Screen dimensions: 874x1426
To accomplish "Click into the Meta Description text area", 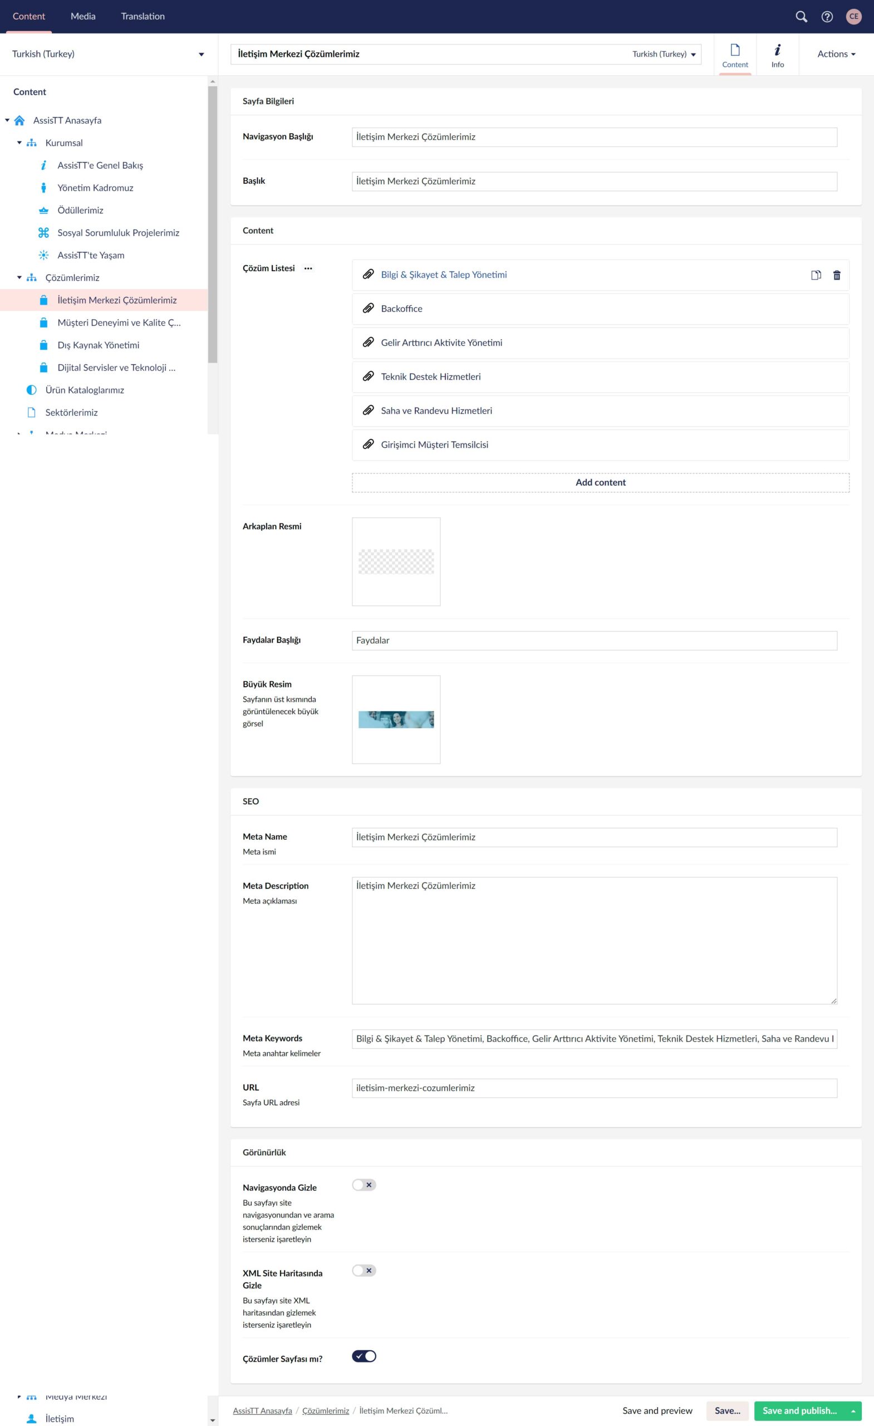I will click(x=594, y=940).
